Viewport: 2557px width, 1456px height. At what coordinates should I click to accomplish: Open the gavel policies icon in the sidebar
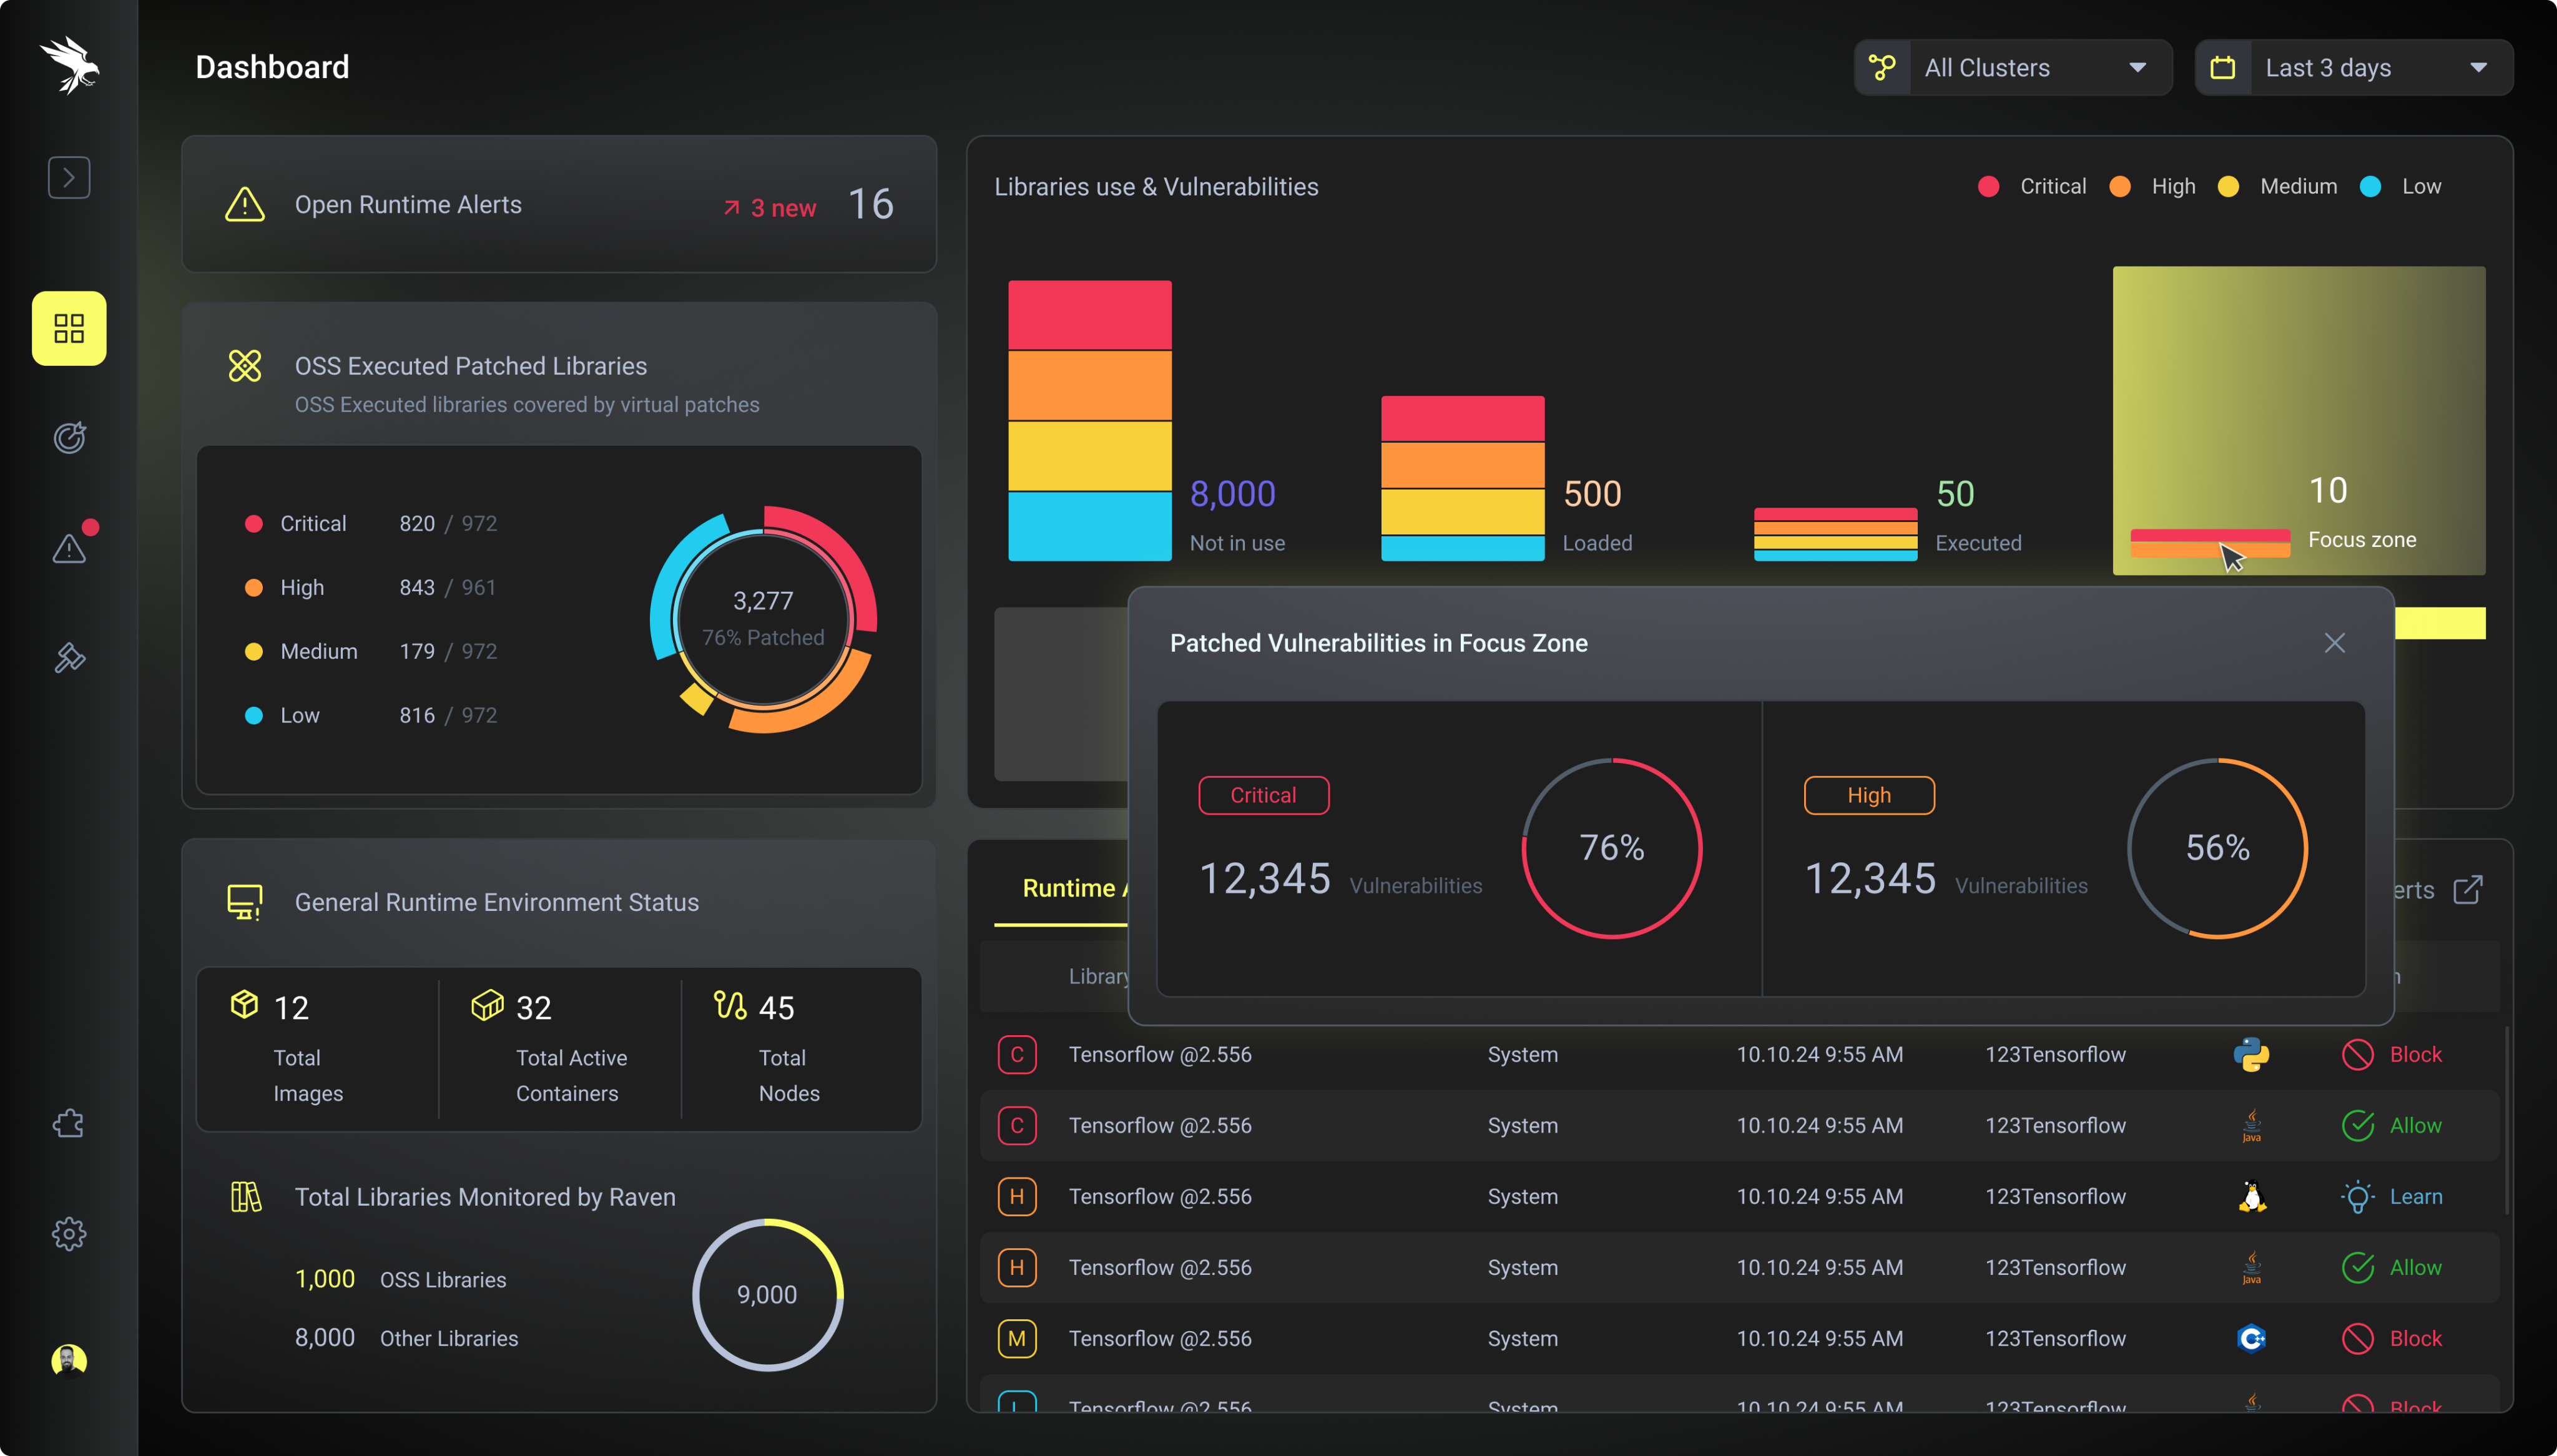(69, 657)
